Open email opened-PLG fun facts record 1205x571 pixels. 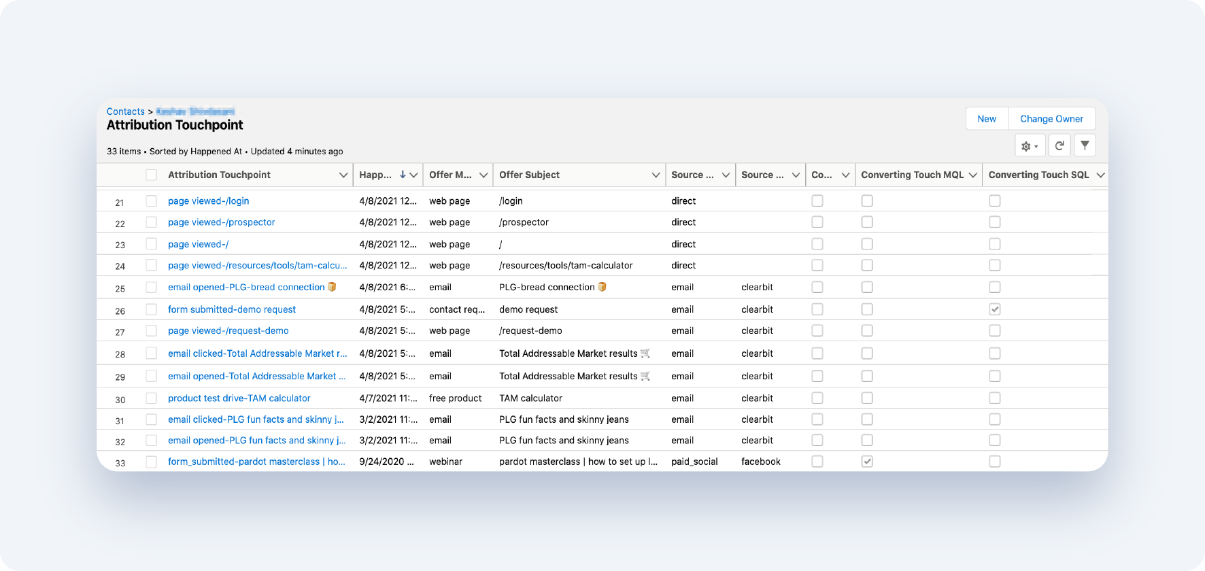pyautogui.click(x=256, y=440)
